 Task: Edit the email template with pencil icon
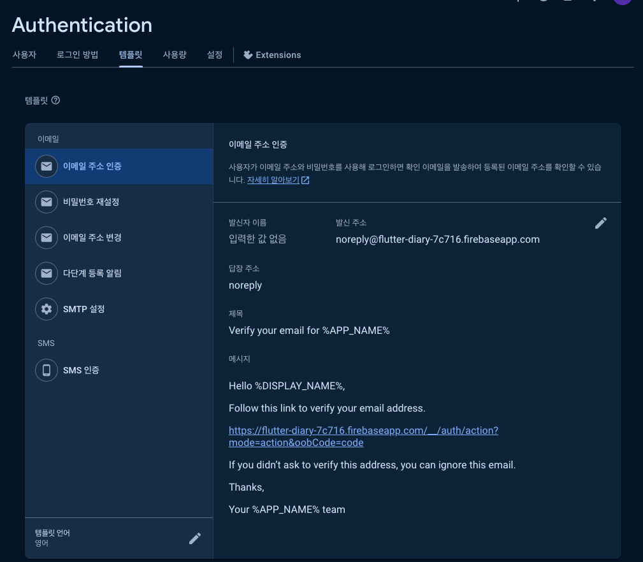click(601, 223)
